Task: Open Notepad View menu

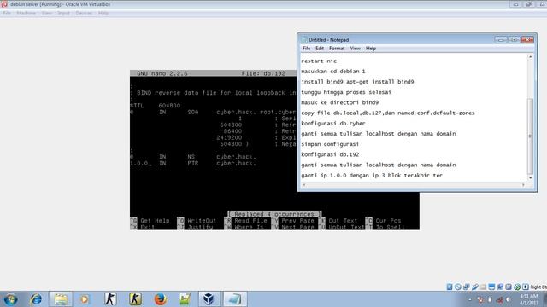Action: click(356, 49)
